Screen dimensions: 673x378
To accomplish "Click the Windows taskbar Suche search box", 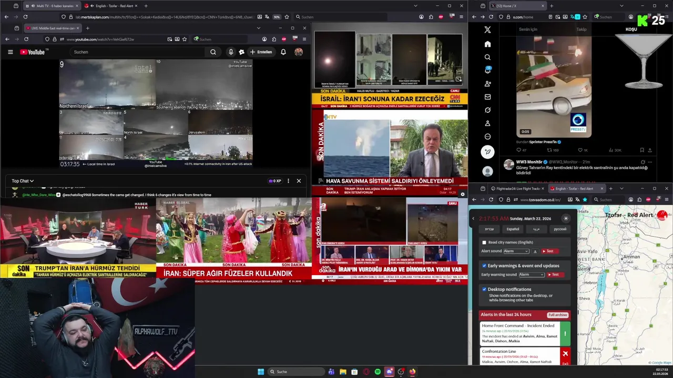I will tap(296, 372).
